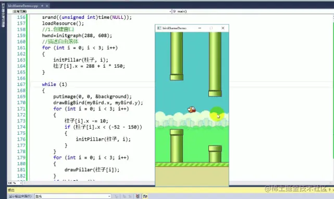Open the Output panel title
This screenshot has width=334, height=199.
(x=11, y=190)
